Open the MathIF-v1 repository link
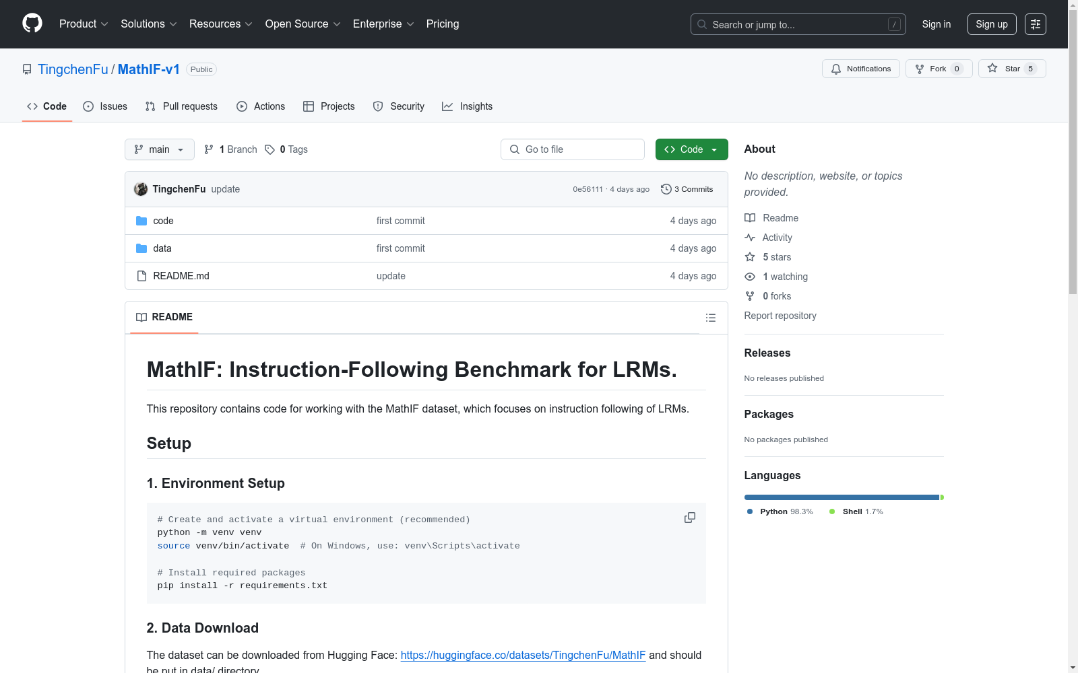Viewport: 1078px width, 673px height. pyautogui.click(x=149, y=69)
